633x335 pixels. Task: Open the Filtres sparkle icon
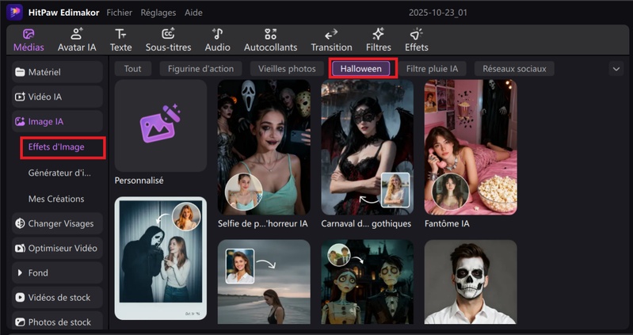pyautogui.click(x=378, y=34)
